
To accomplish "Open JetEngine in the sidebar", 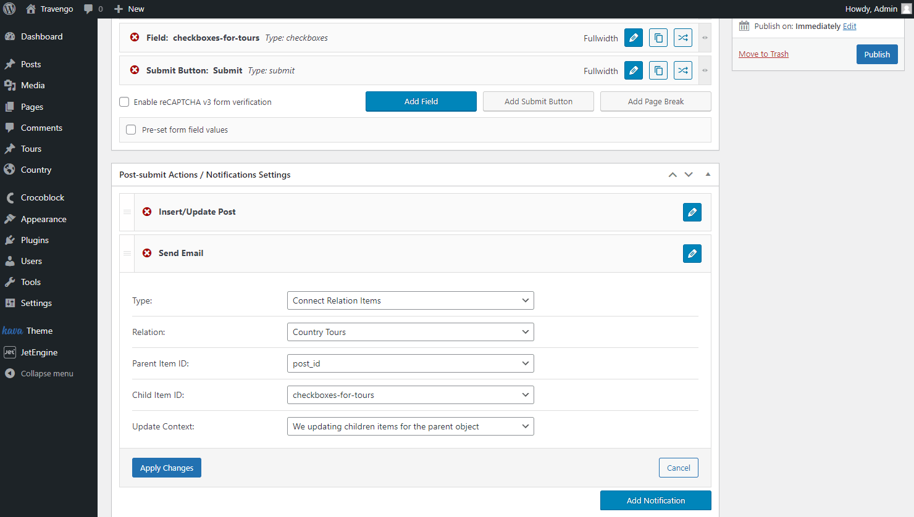I will [x=49, y=352].
